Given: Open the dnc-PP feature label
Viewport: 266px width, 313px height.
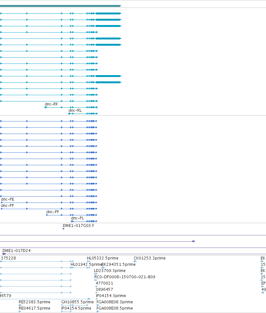Looking at the screenshot, I should 8,205.
